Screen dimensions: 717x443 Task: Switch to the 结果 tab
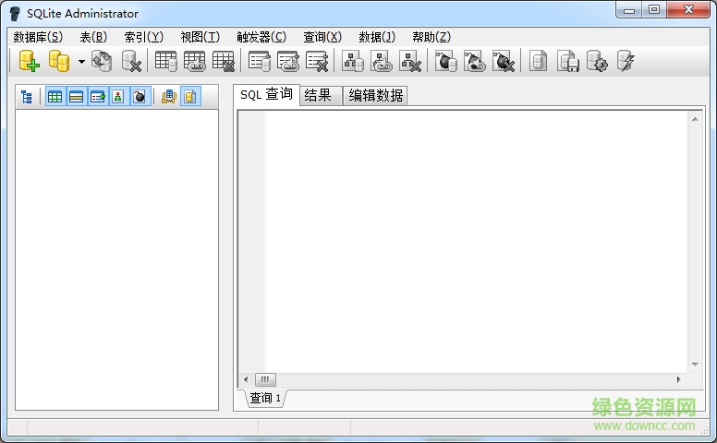[x=321, y=95]
